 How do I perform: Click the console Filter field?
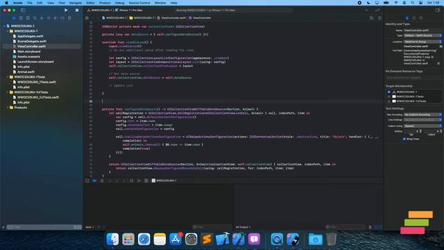[345, 227]
